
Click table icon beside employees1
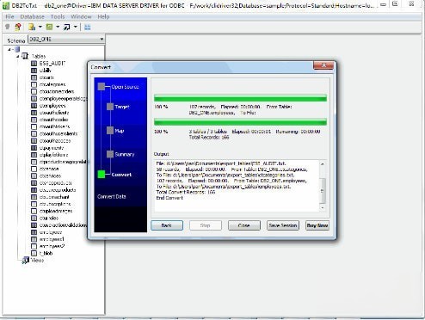(34, 239)
